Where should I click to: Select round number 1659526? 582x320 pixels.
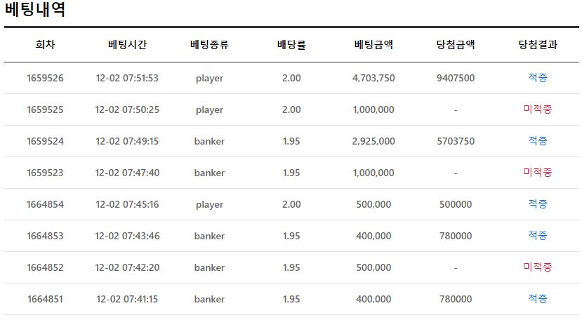[45, 78]
